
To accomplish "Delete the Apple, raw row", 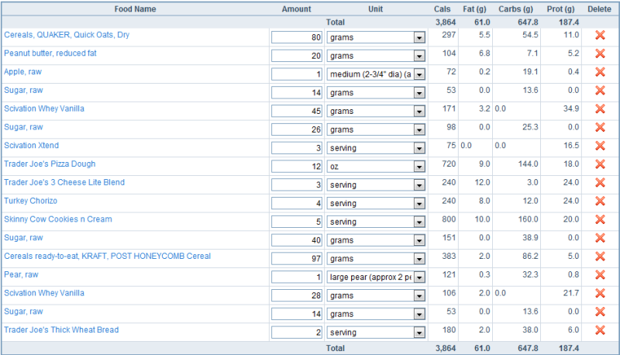I will 599,72.
